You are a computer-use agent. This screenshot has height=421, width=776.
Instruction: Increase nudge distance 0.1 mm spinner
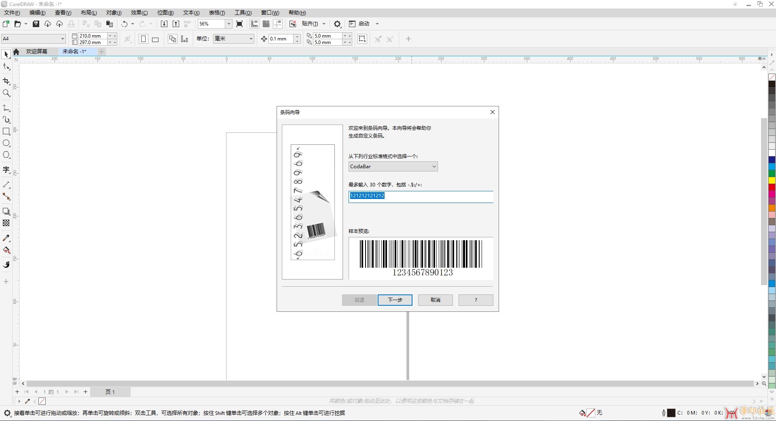(298, 36)
